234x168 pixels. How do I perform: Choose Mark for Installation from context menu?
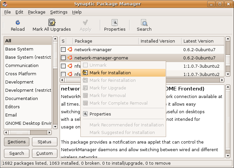coord(123,73)
